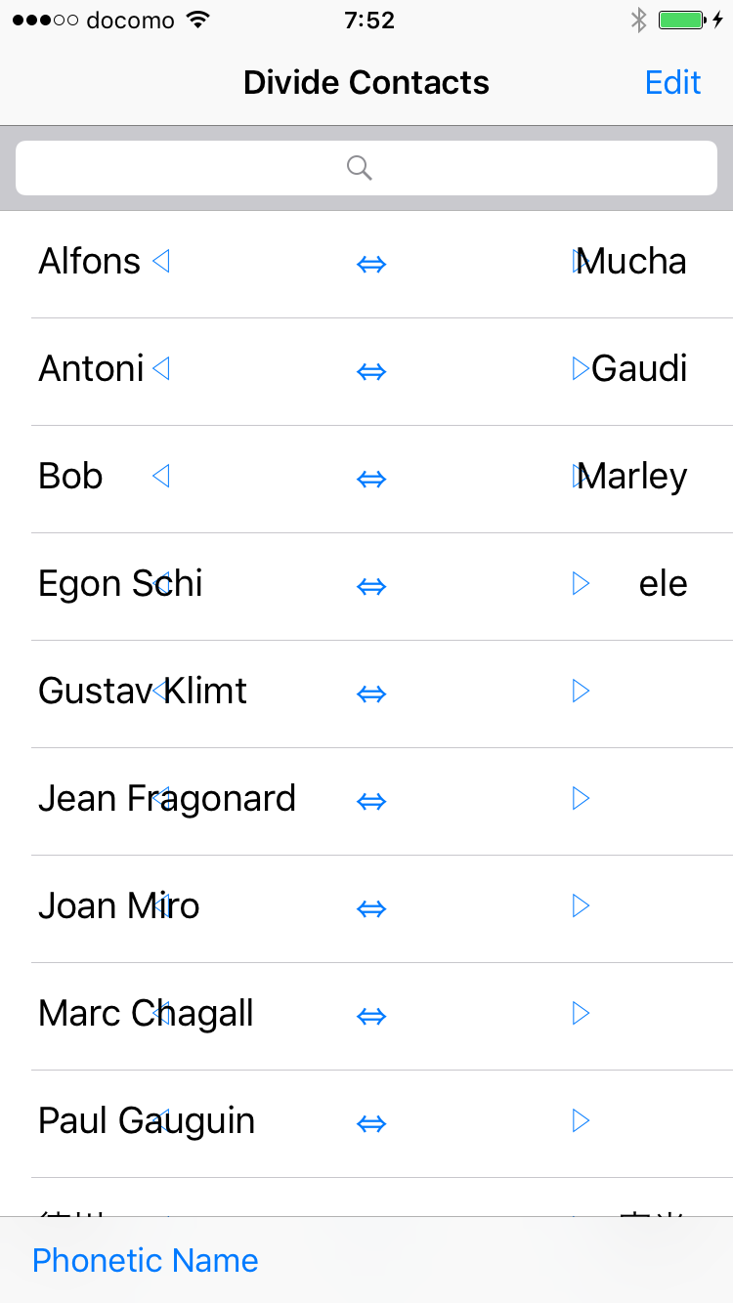Tap the contacts search field
This screenshot has height=1303, width=733.
(366, 168)
